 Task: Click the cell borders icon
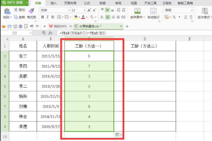(59, 17)
